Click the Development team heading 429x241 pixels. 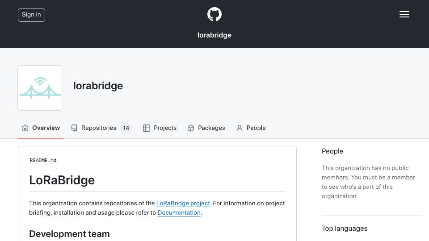[x=70, y=234]
